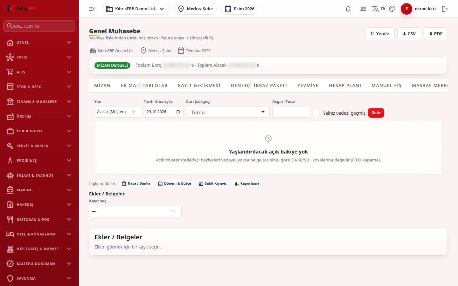Open the Alış shopping cart icon
The height and width of the screenshot is (286, 458).
click(10, 72)
